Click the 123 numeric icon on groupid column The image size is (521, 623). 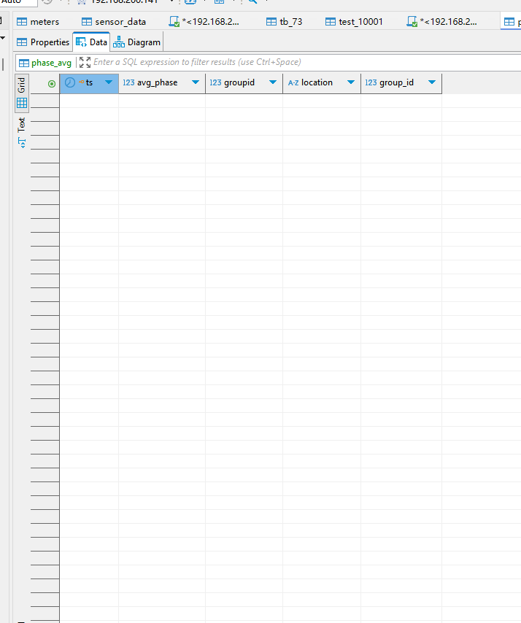pos(215,83)
